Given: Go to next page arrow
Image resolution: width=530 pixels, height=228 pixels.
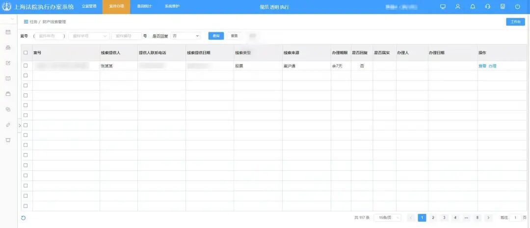Looking at the screenshot, I should click(x=488, y=218).
